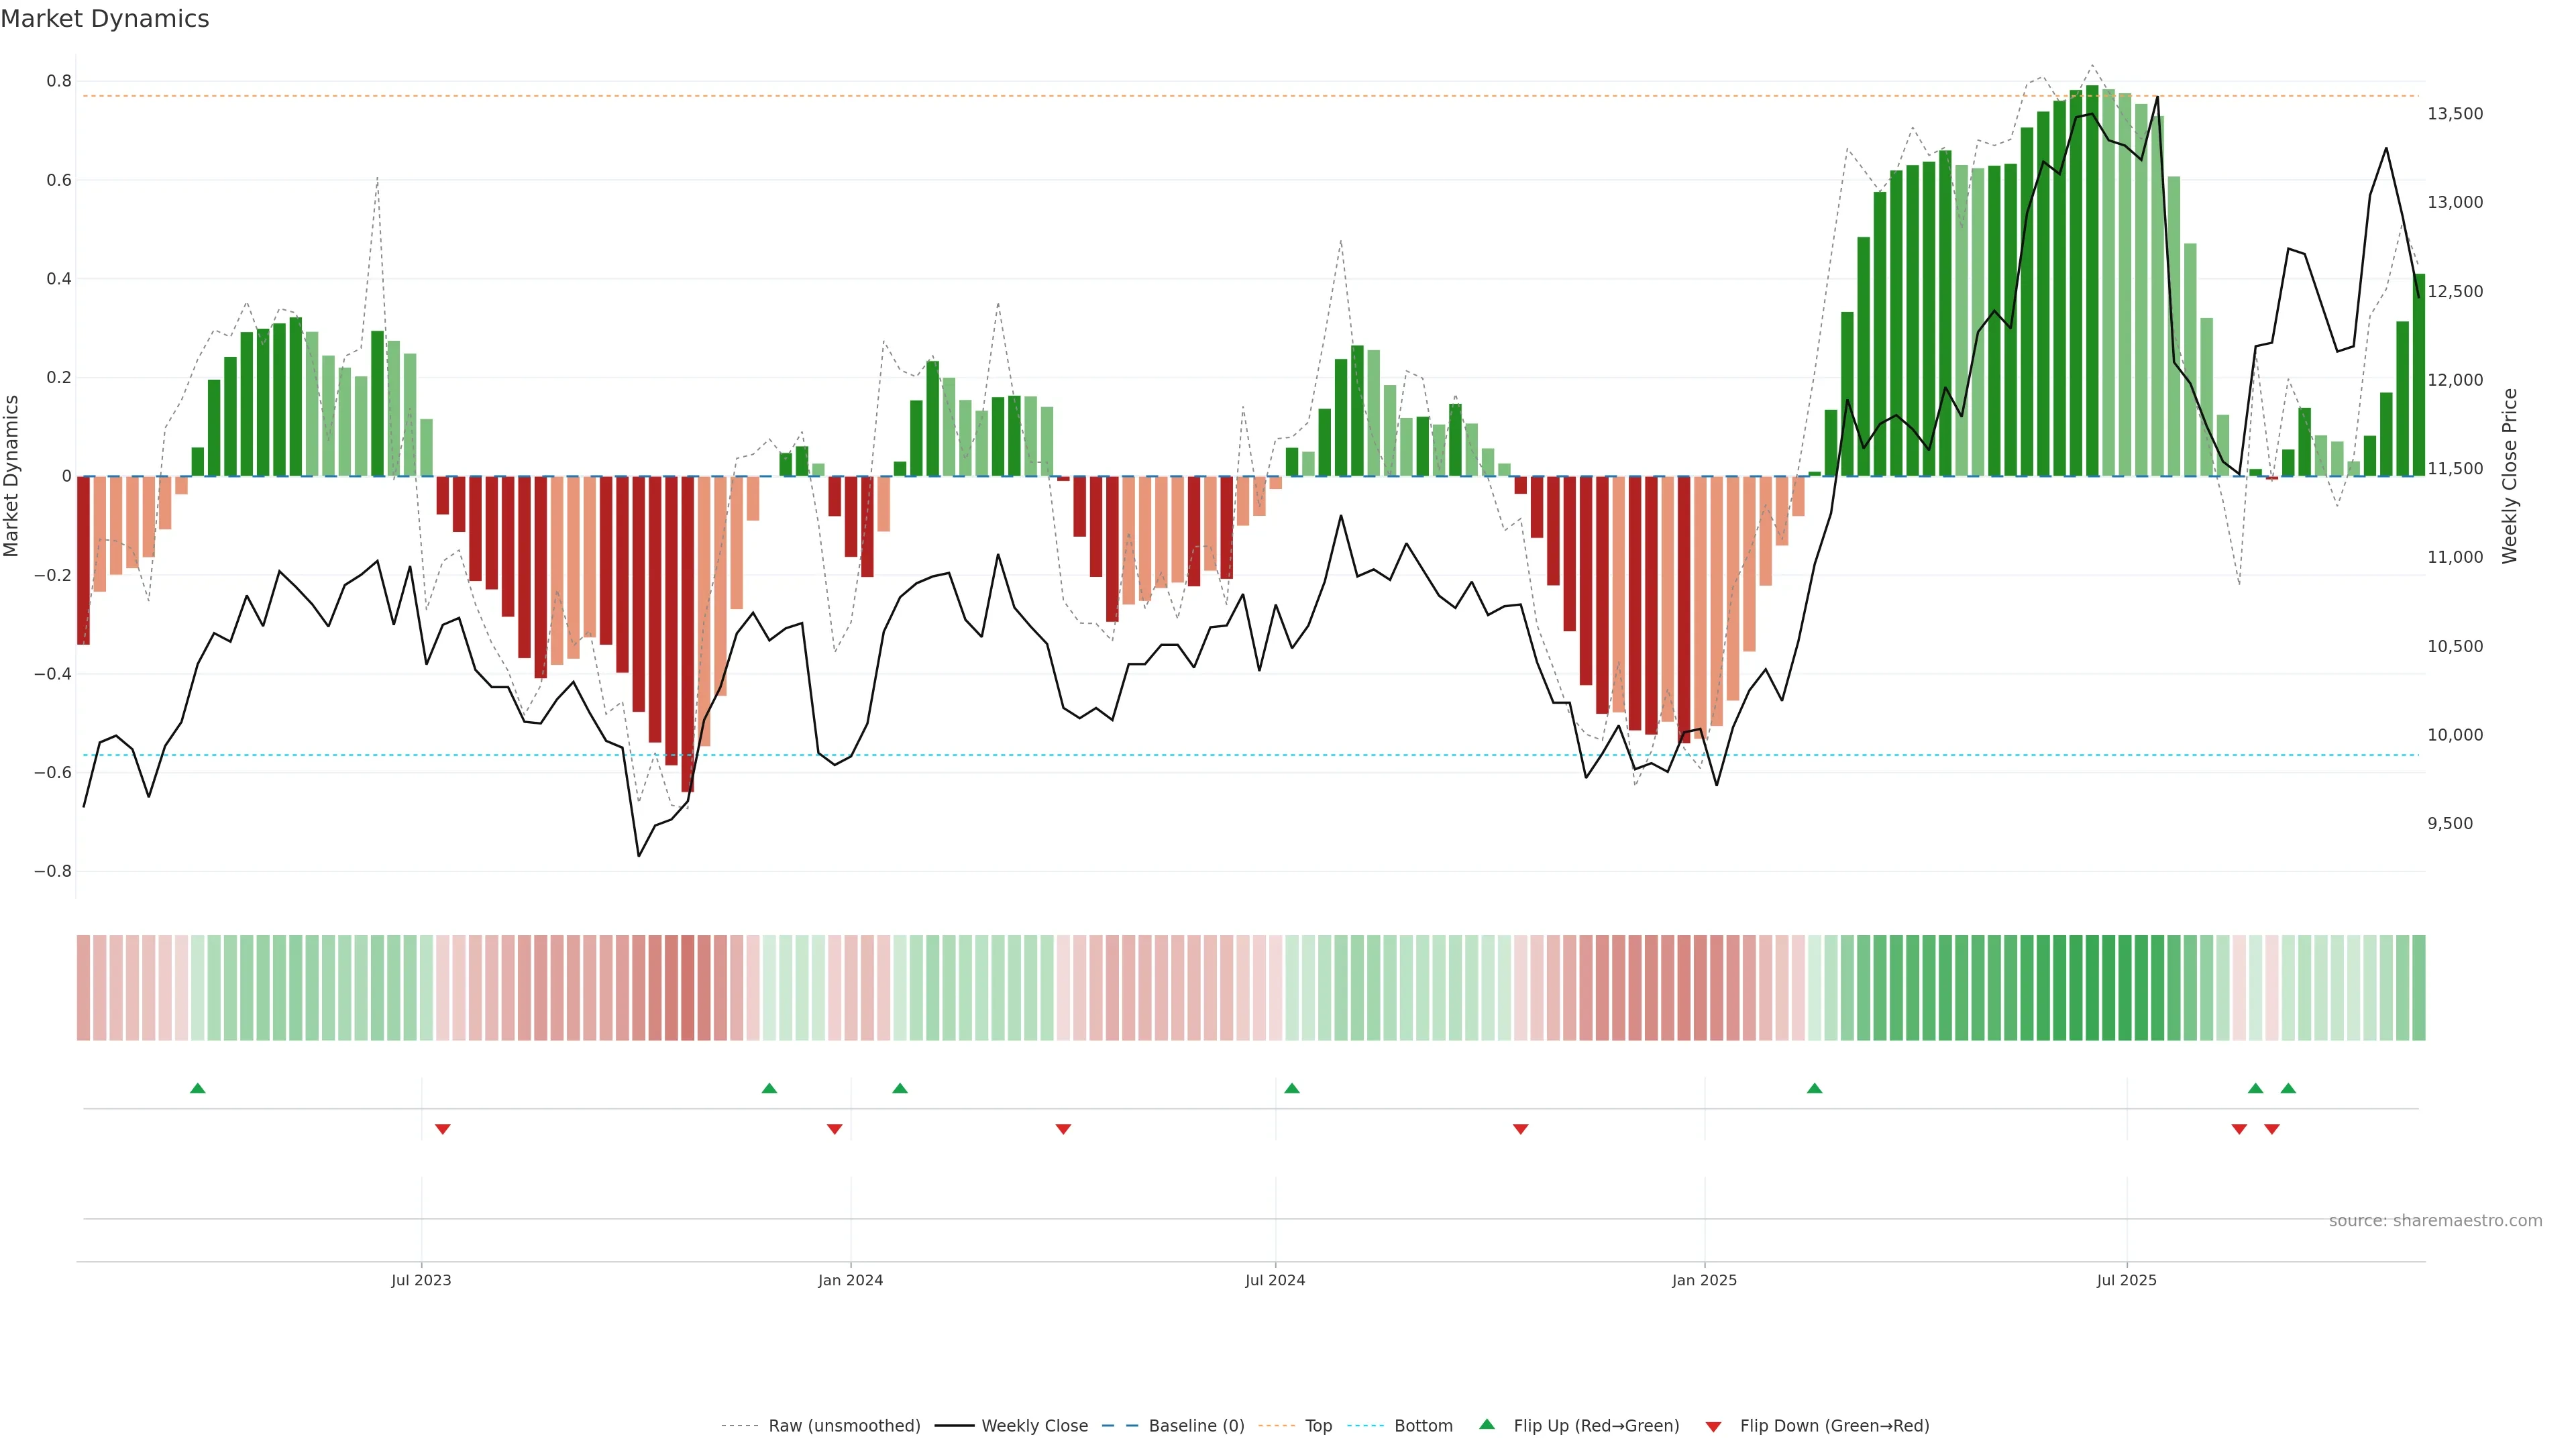Click the 13,500 right-axis price label
Viewport: 2576px width, 1449px height.
(2455, 114)
